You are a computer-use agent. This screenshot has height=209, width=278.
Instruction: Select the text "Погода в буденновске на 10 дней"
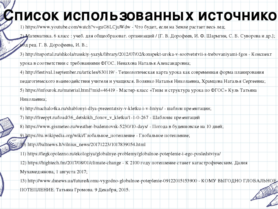[187, 127]
